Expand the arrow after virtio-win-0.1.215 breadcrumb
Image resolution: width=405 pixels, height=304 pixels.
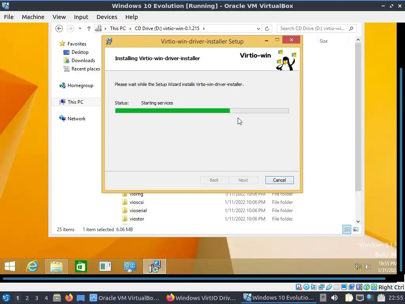tap(204, 28)
